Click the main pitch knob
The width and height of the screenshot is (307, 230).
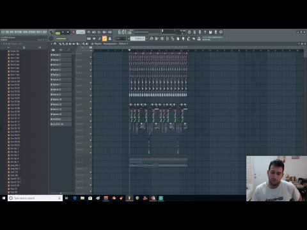point(51,38)
